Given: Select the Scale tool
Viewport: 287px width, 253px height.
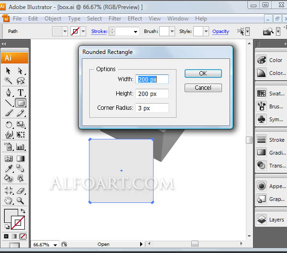Looking at the screenshot, I should [21, 125].
